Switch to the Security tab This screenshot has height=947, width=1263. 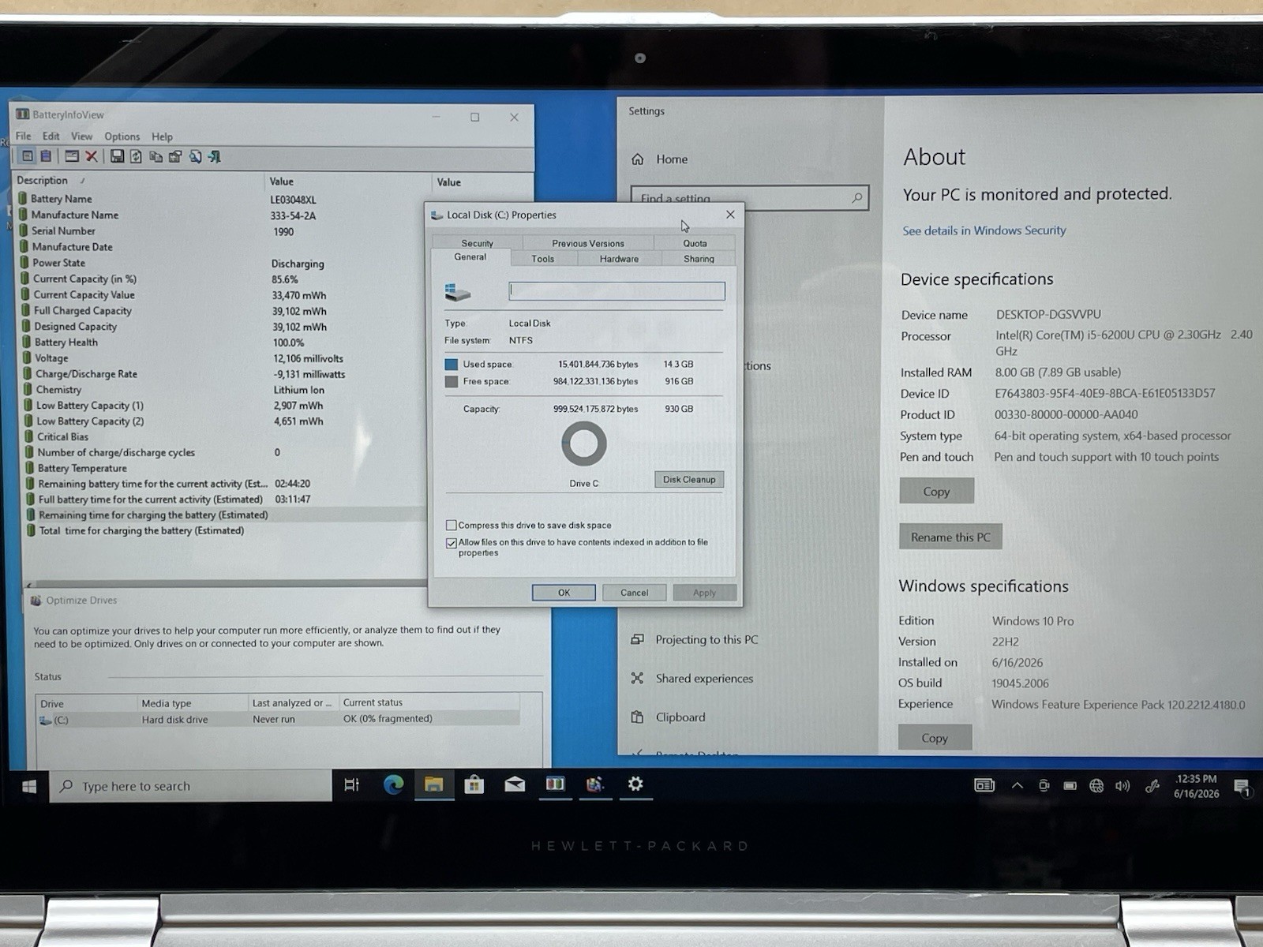[477, 243]
